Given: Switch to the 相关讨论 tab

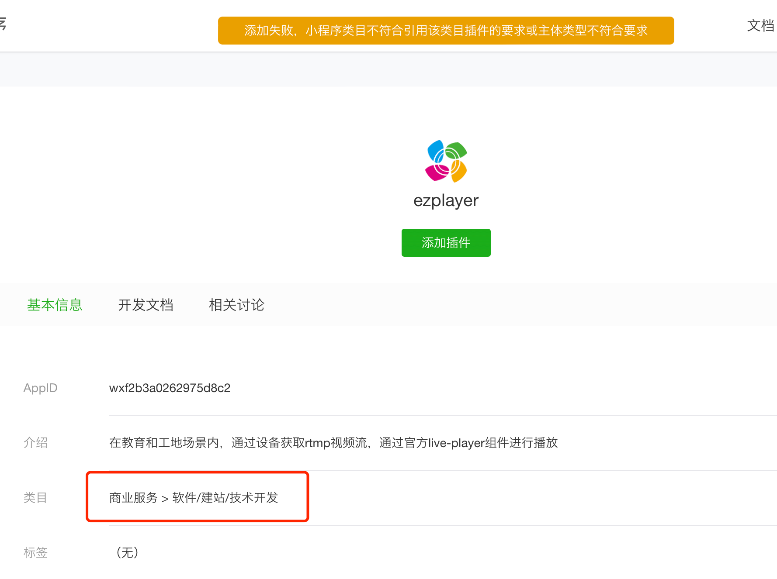Looking at the screenshot, I should coord(236,305).
